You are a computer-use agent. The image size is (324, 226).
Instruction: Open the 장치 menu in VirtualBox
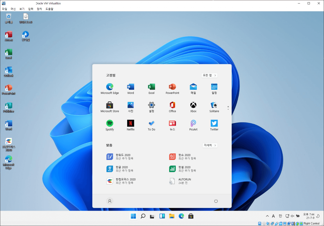click(x=39, y=9)
